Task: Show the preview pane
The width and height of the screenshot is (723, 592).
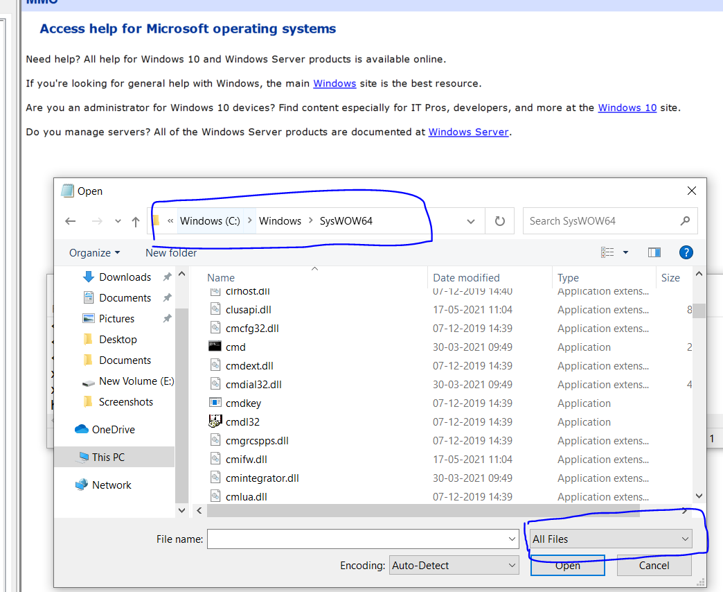Action: [x=654, y=252]
